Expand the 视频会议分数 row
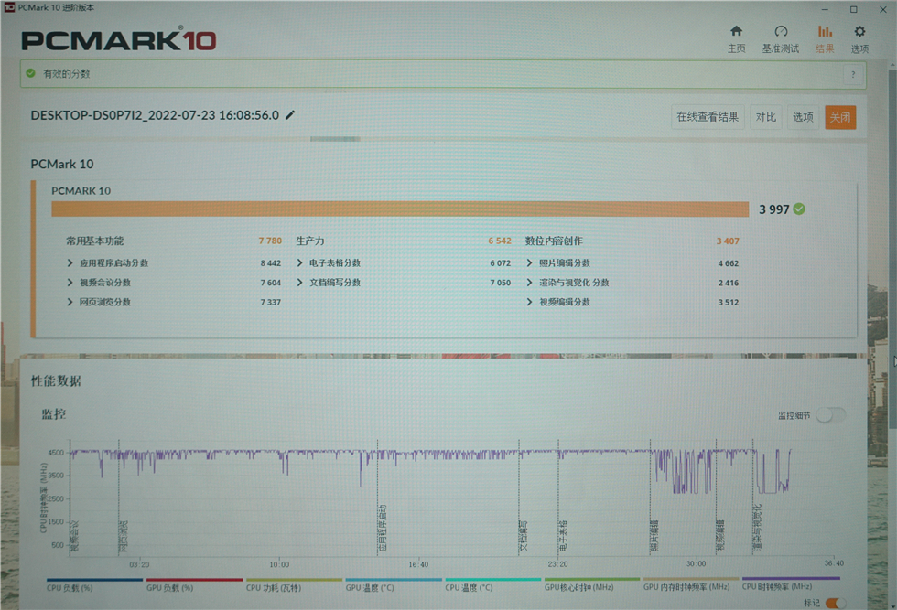897x610 pixels. pos(70,283)
